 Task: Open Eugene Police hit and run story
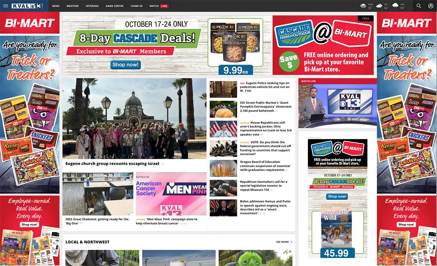tap(265, 87)
